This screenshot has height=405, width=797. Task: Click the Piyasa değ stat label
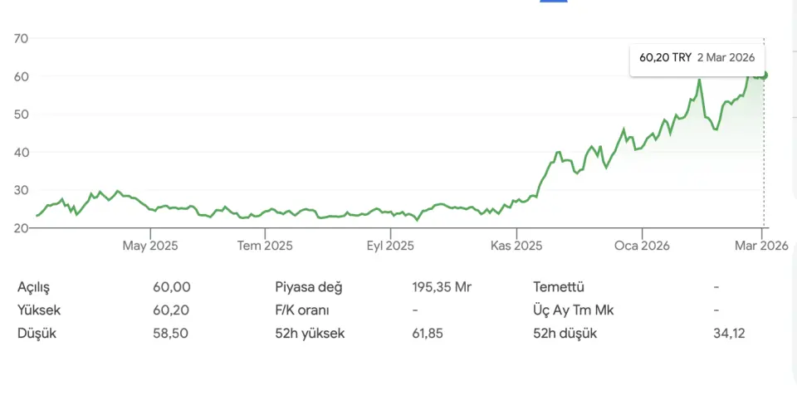pos(309,287)
